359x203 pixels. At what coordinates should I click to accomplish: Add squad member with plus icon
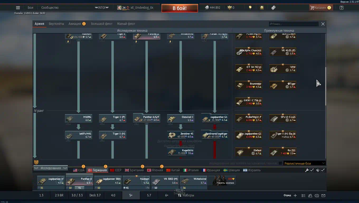(295, 196)
